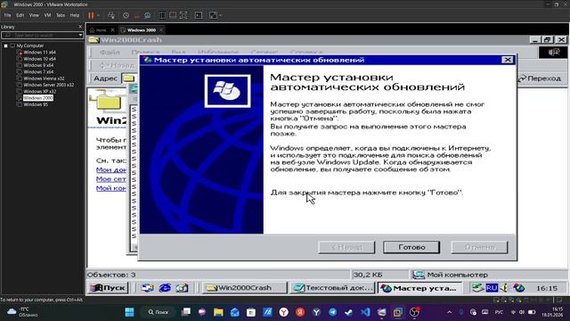570x321 pixels.
Task: Open the power options dropdown beside pause
Action: pyautogui.click(x=98, y=15)
